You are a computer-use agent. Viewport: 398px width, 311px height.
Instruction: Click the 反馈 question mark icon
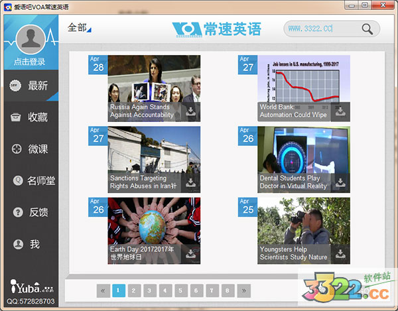(18, 212)
